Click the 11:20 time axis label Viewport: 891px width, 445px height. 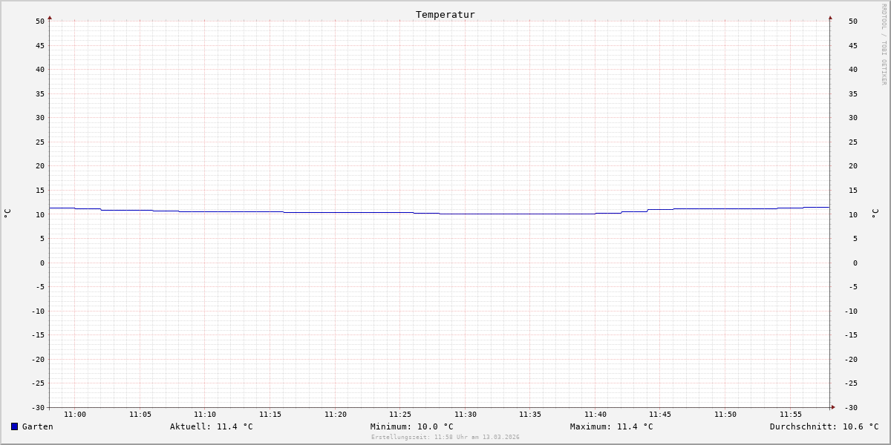coord(336,415)
